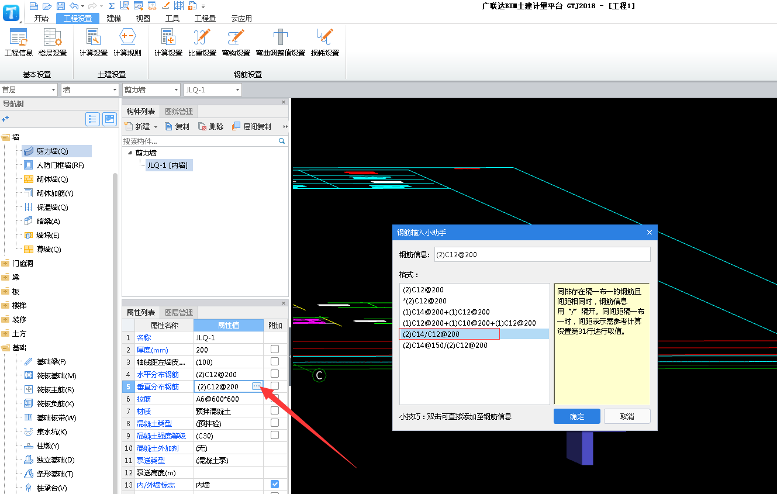Open 比重设置 rebar weight settings
This screenshot has width=777, height=494.
coord(202,42)
